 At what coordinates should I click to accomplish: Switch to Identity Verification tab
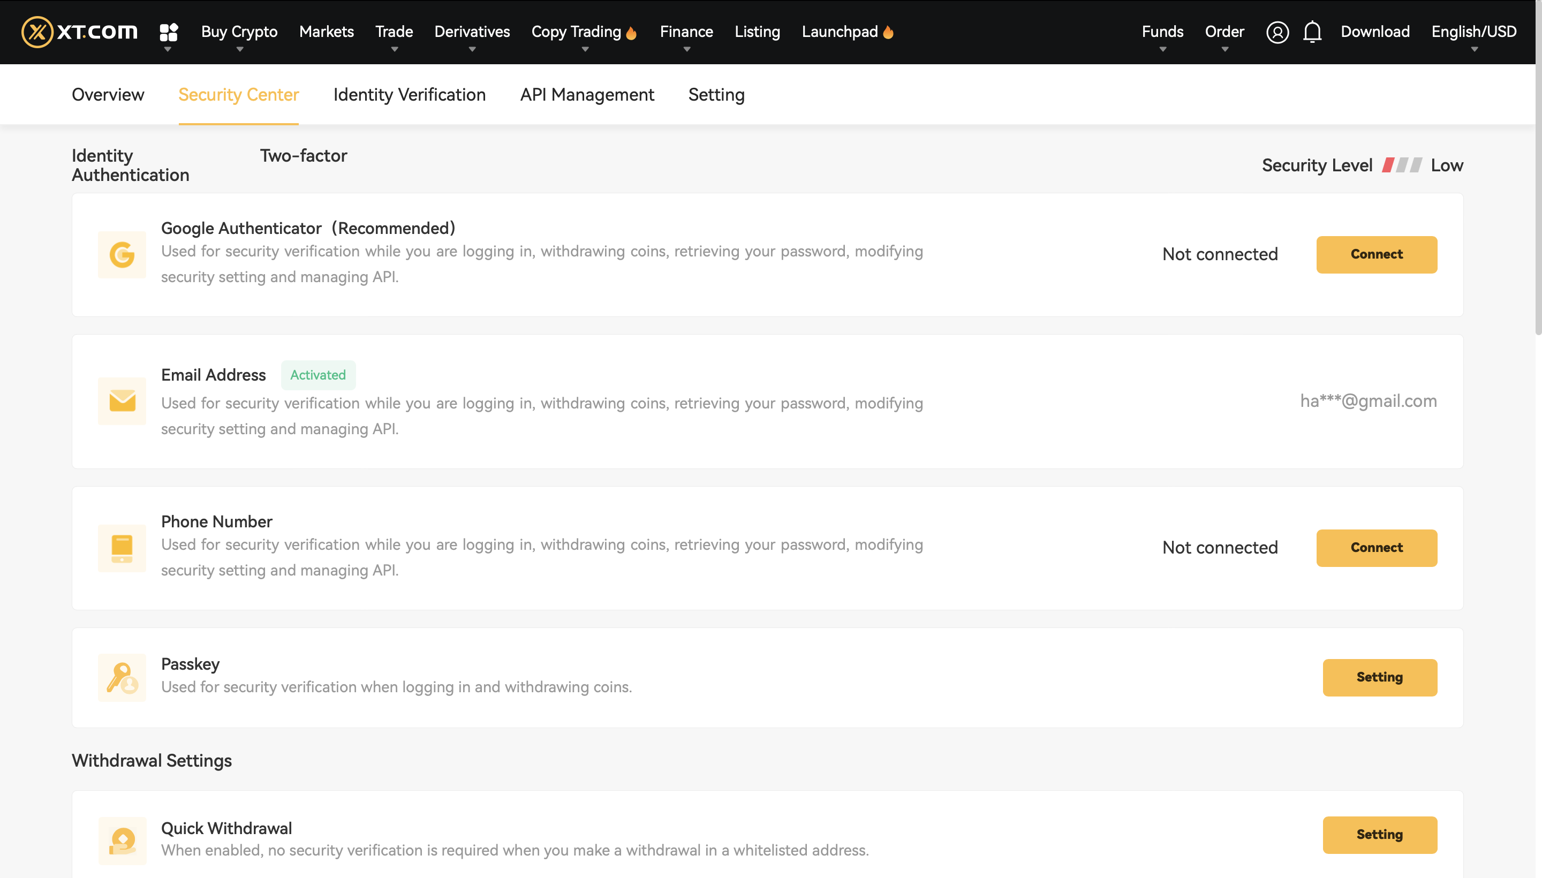point(409,95)
